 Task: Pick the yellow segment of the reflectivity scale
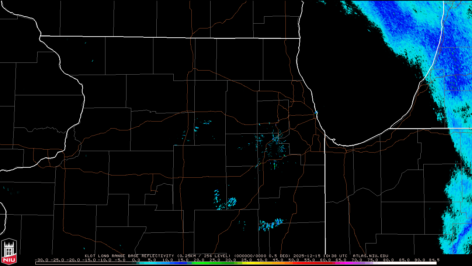point(258,263)
